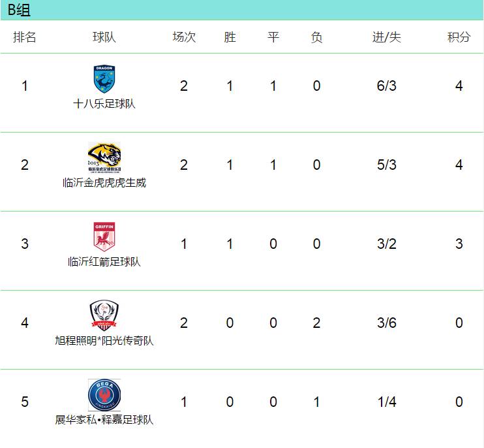Open team 临沂金虎虎虎生威

[104, 183]
